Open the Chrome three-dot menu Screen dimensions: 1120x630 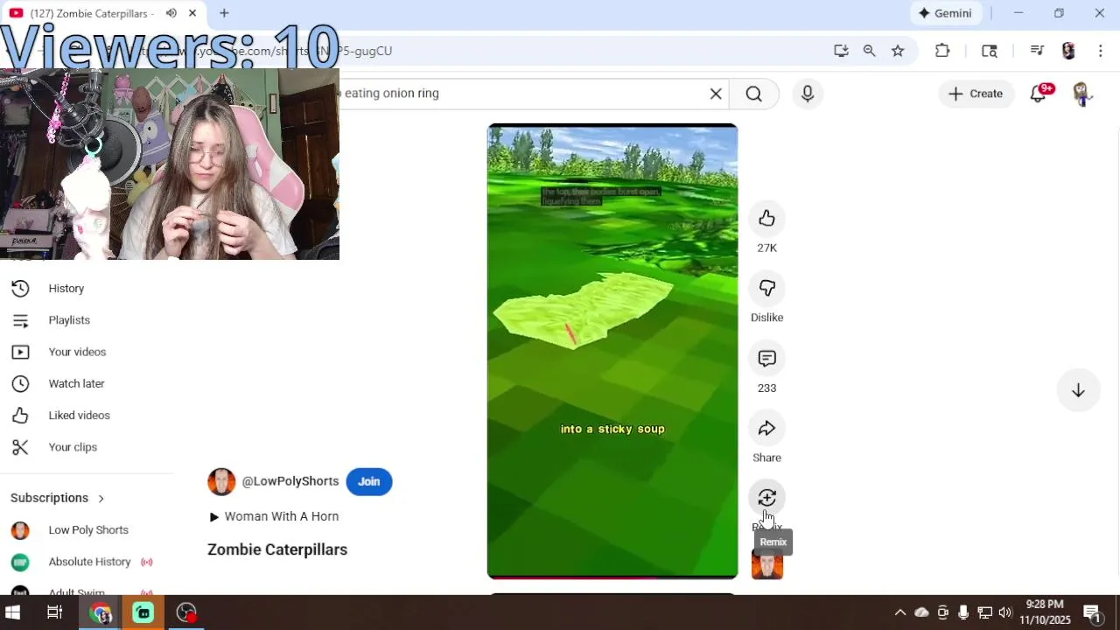click(x=1101, y=51)
